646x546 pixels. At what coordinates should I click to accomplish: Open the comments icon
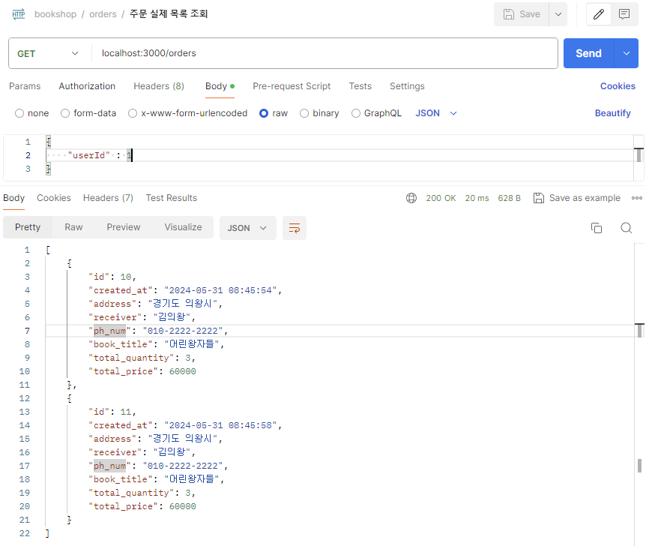pos(624,14)
